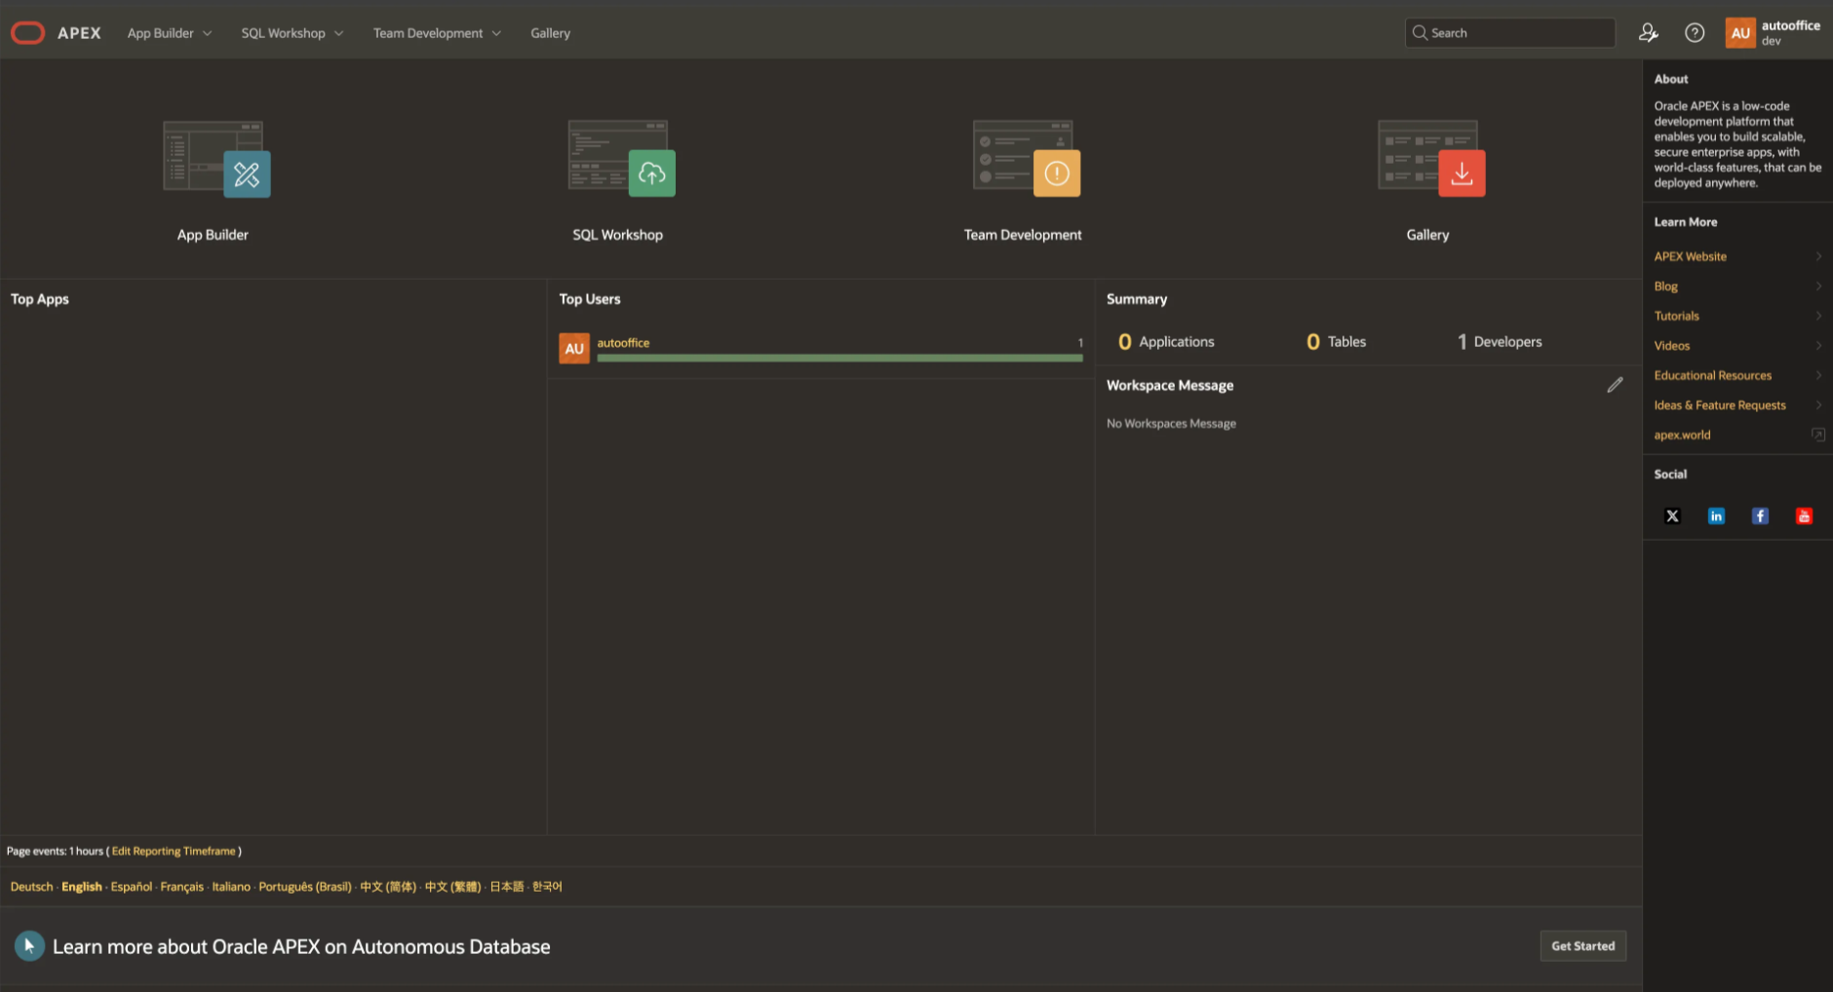Image resolution: width=1833 pixels, height=992 pixels.
Task: Switch language to 日本語
Action: 506,887
